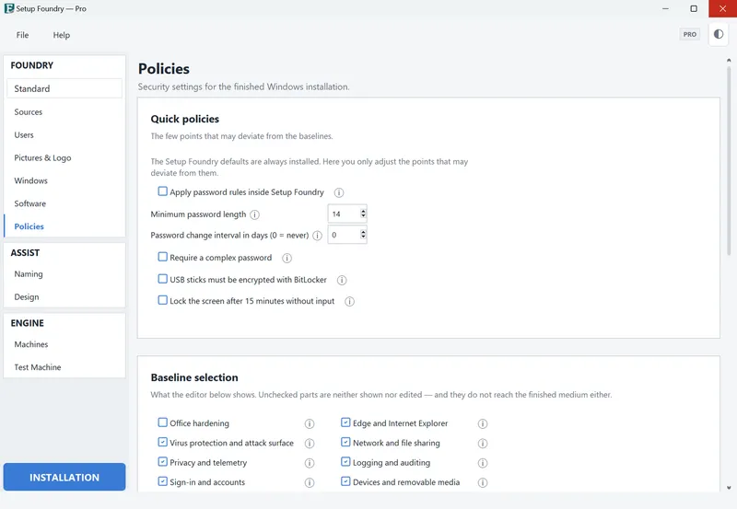The height and width of the screenshot is (509, 737).
Task: Show info for USB sticks BitLocker option
Action: click(x=342, y=281)
